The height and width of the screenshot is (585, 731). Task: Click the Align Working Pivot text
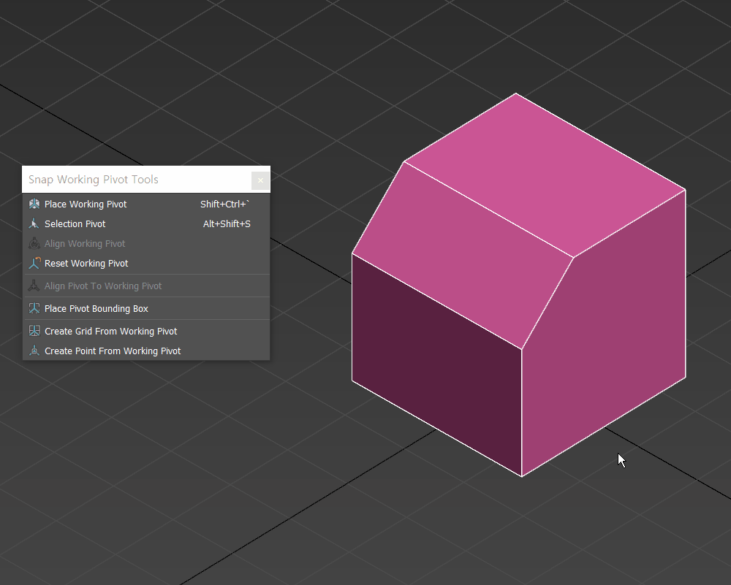click(85, 244)
